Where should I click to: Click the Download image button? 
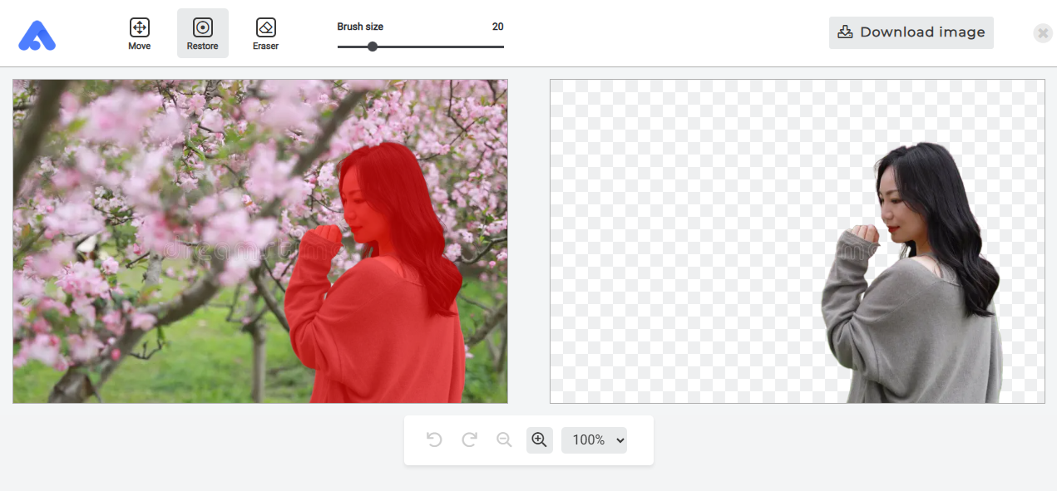pos(911,32)
